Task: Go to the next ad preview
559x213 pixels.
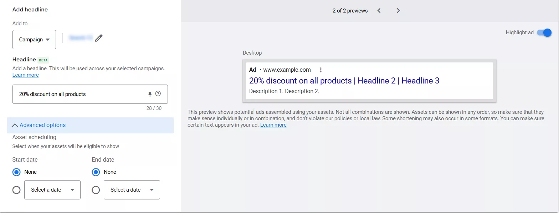Action: 398,11
